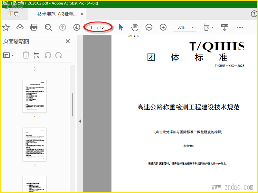
Task: Print the document with printer icon
Action: [x=34, y=27]
